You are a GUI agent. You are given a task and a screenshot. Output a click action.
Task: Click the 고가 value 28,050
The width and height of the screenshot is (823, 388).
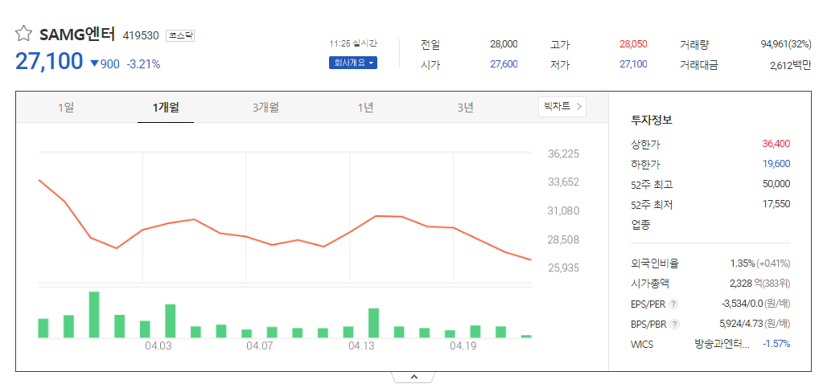coord(632,44)
